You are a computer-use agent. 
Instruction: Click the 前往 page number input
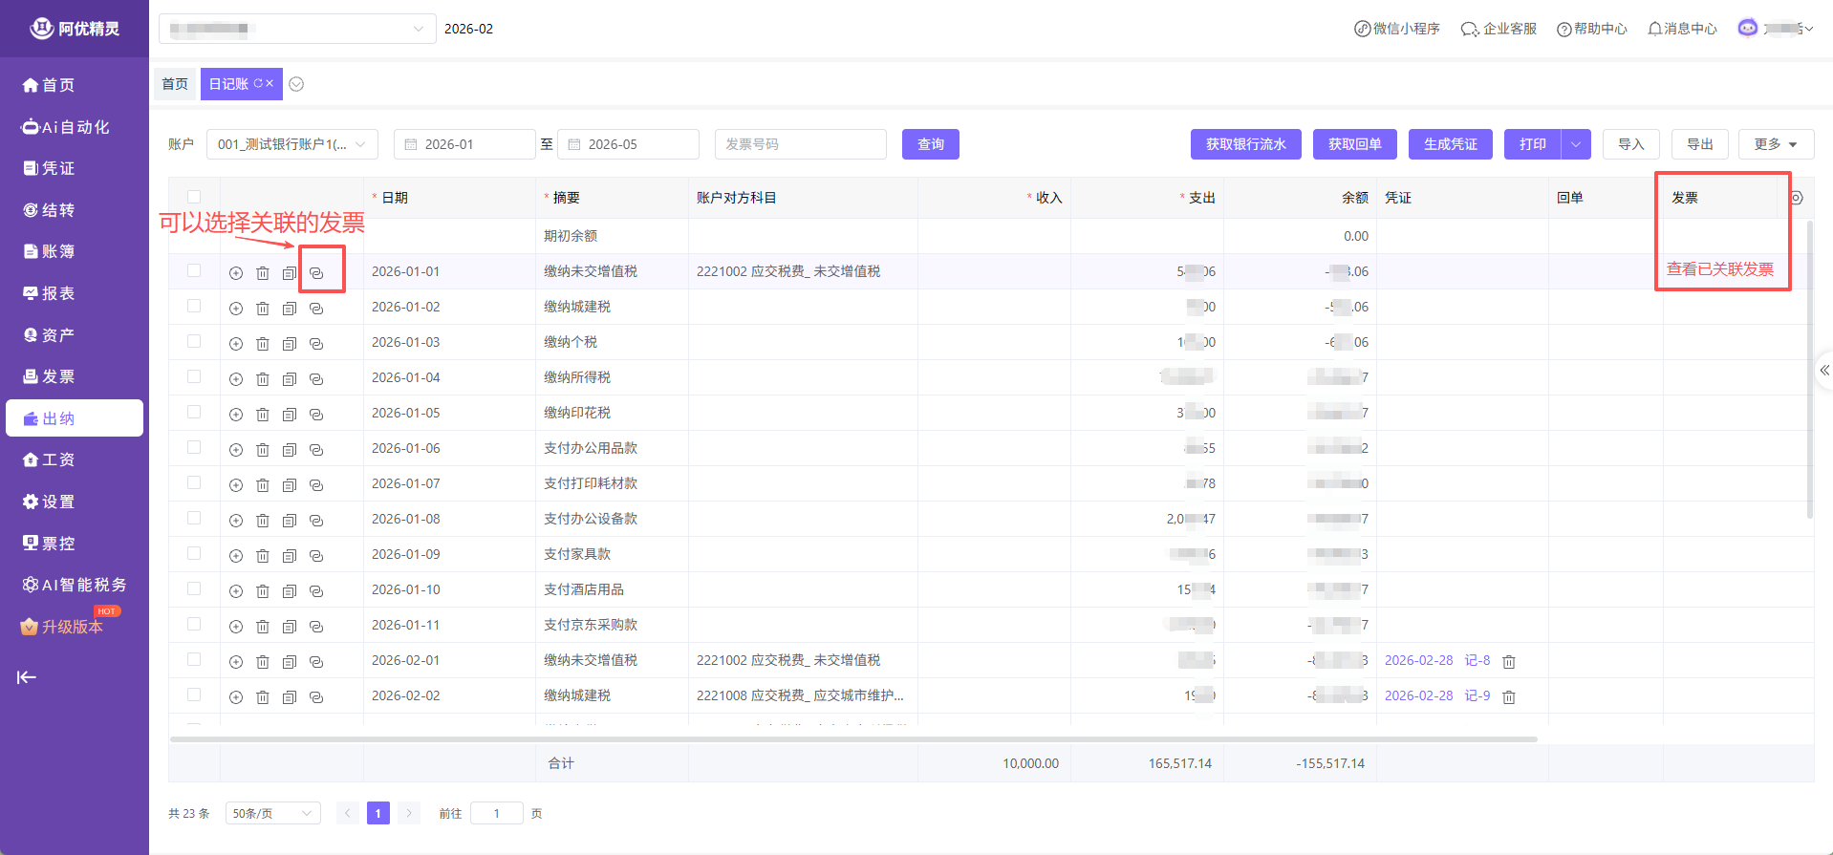click(x=497, y=813)
